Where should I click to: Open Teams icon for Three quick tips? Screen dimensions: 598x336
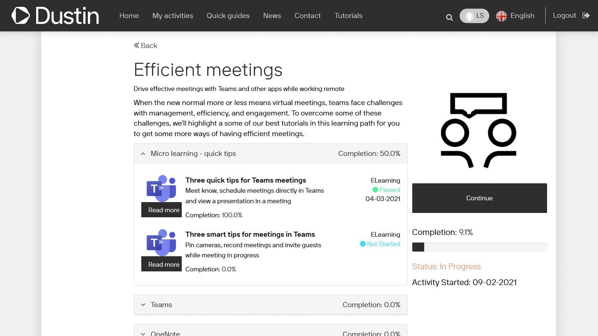(161, 188)
